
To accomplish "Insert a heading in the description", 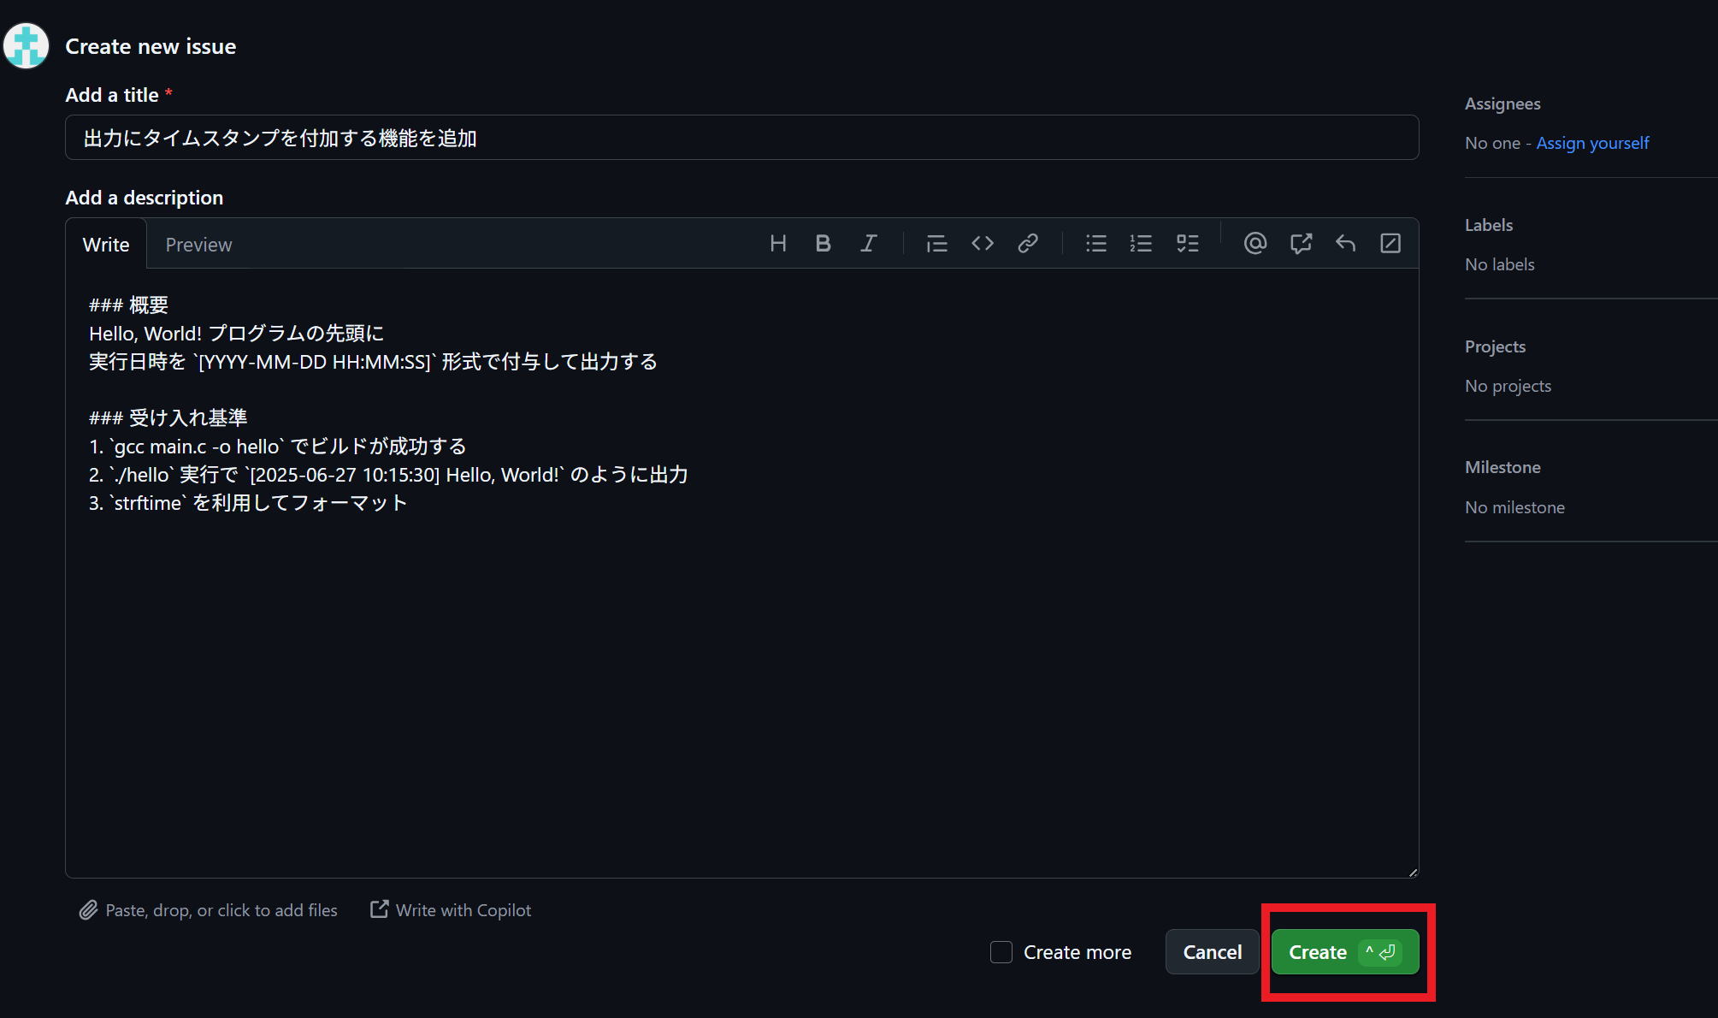I will click(777, 243).
